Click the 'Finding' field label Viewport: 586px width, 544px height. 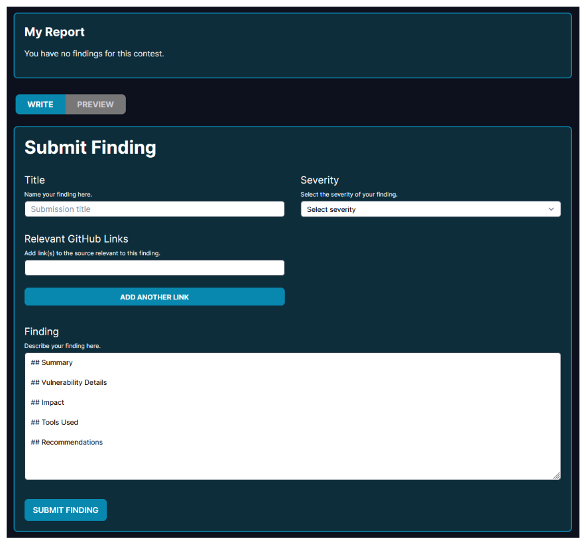(42, 331)
